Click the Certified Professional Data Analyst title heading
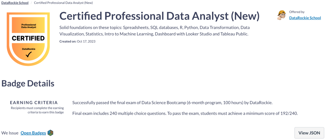325x139 pixels. pyautogui.click(x=159, y=16)
